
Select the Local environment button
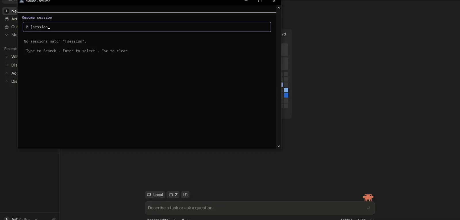point(155,195)
